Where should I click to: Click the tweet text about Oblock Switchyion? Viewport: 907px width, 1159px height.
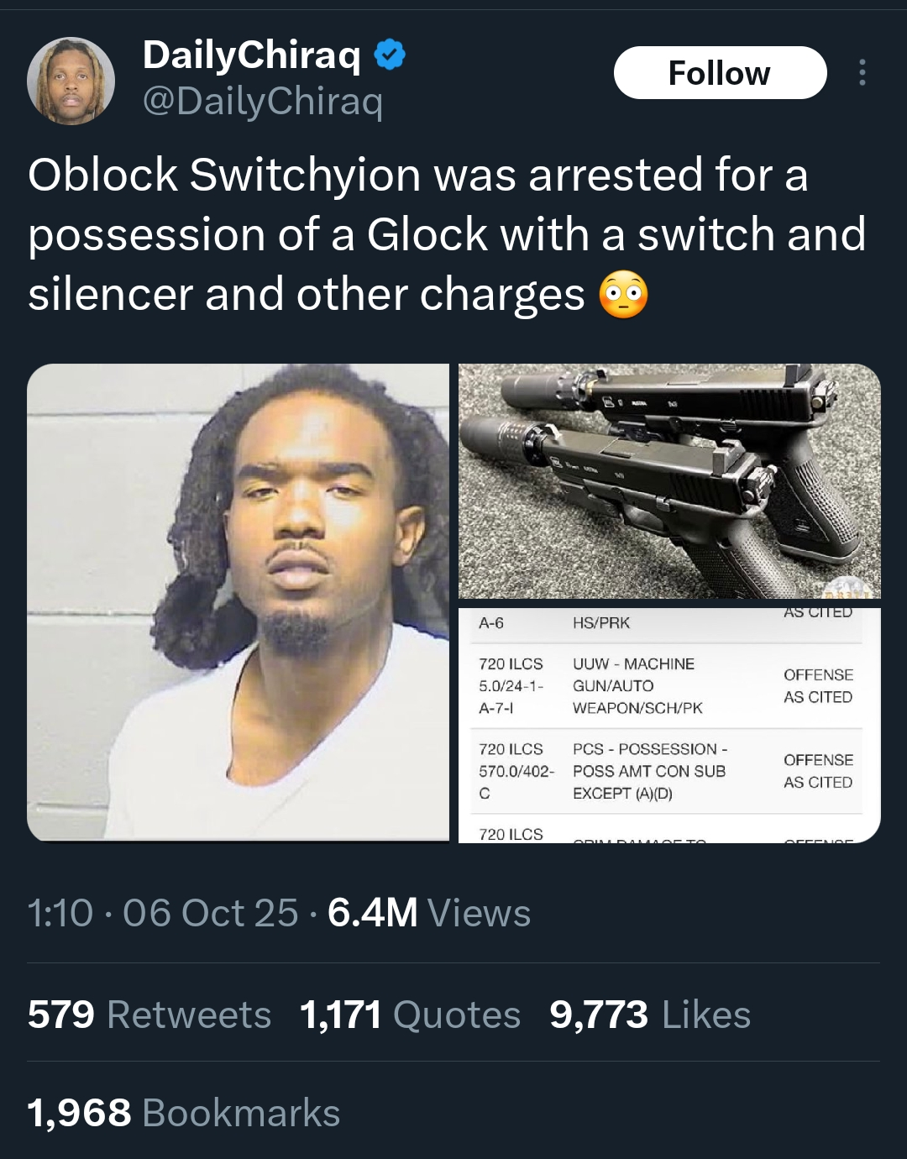pos(447,234)
